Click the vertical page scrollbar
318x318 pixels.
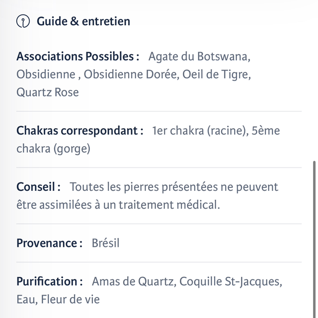[x=314, y=238]
